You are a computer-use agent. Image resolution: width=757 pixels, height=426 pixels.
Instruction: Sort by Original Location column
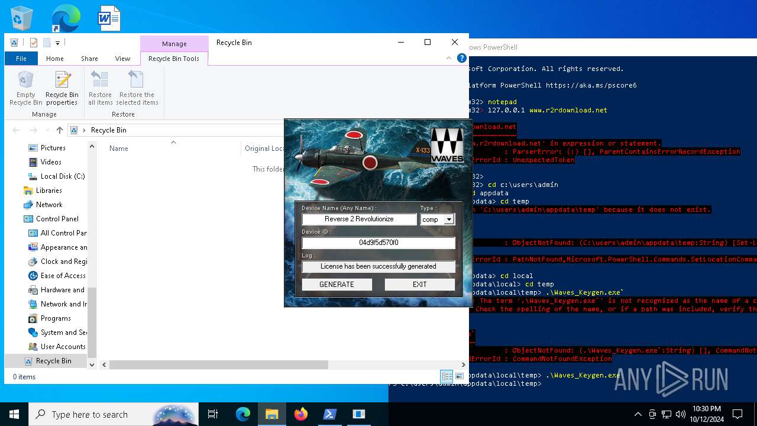click(263, 149)
